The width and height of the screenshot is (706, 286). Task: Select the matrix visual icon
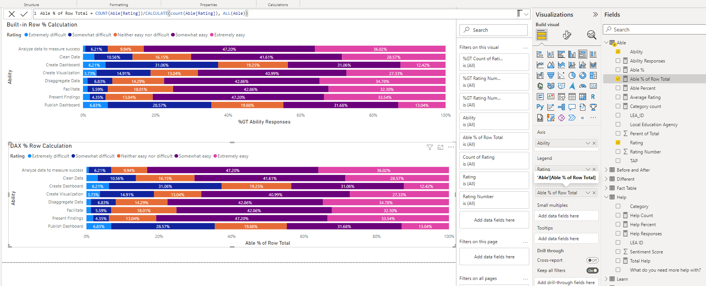[x=583, y=97]
